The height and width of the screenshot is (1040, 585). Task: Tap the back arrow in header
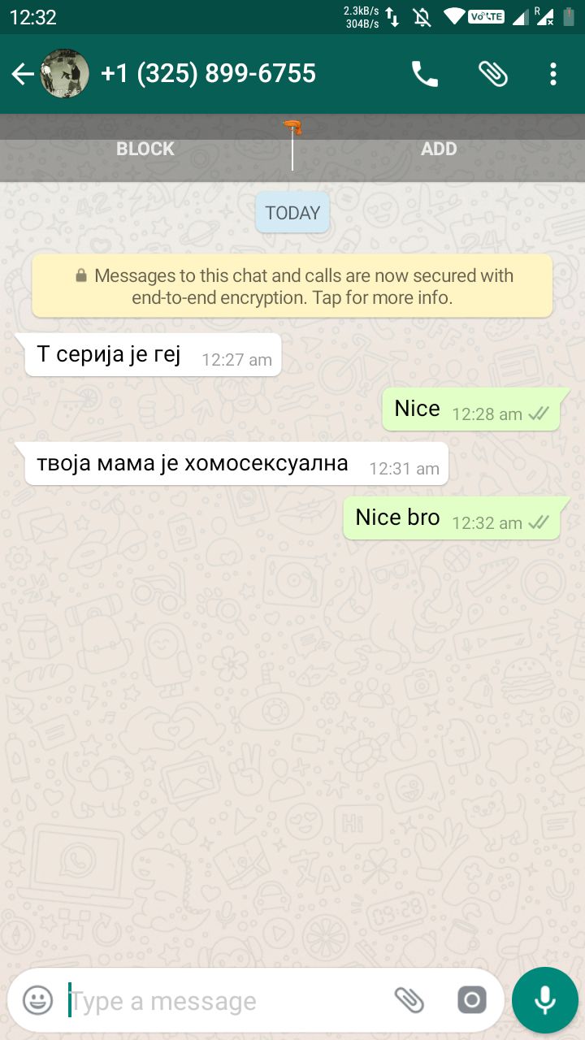(23, 75)
